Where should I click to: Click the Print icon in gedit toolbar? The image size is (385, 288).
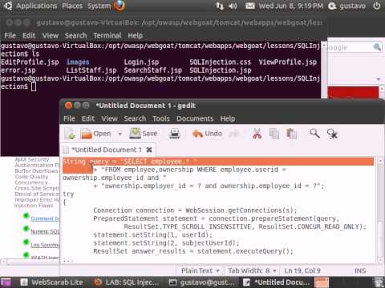(174, 134)
